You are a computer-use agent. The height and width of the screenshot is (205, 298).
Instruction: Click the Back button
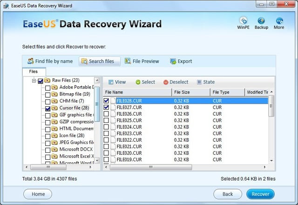228,194
